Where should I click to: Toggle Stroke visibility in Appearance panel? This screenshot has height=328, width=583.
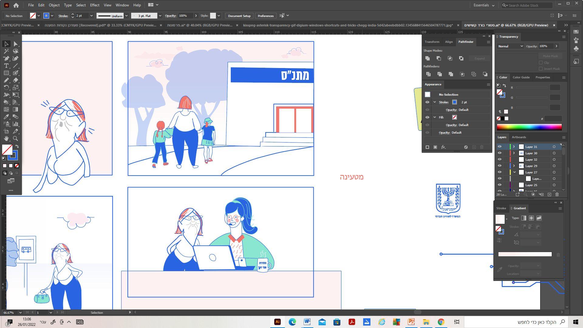pyautogui.click(x=427, y=102)
